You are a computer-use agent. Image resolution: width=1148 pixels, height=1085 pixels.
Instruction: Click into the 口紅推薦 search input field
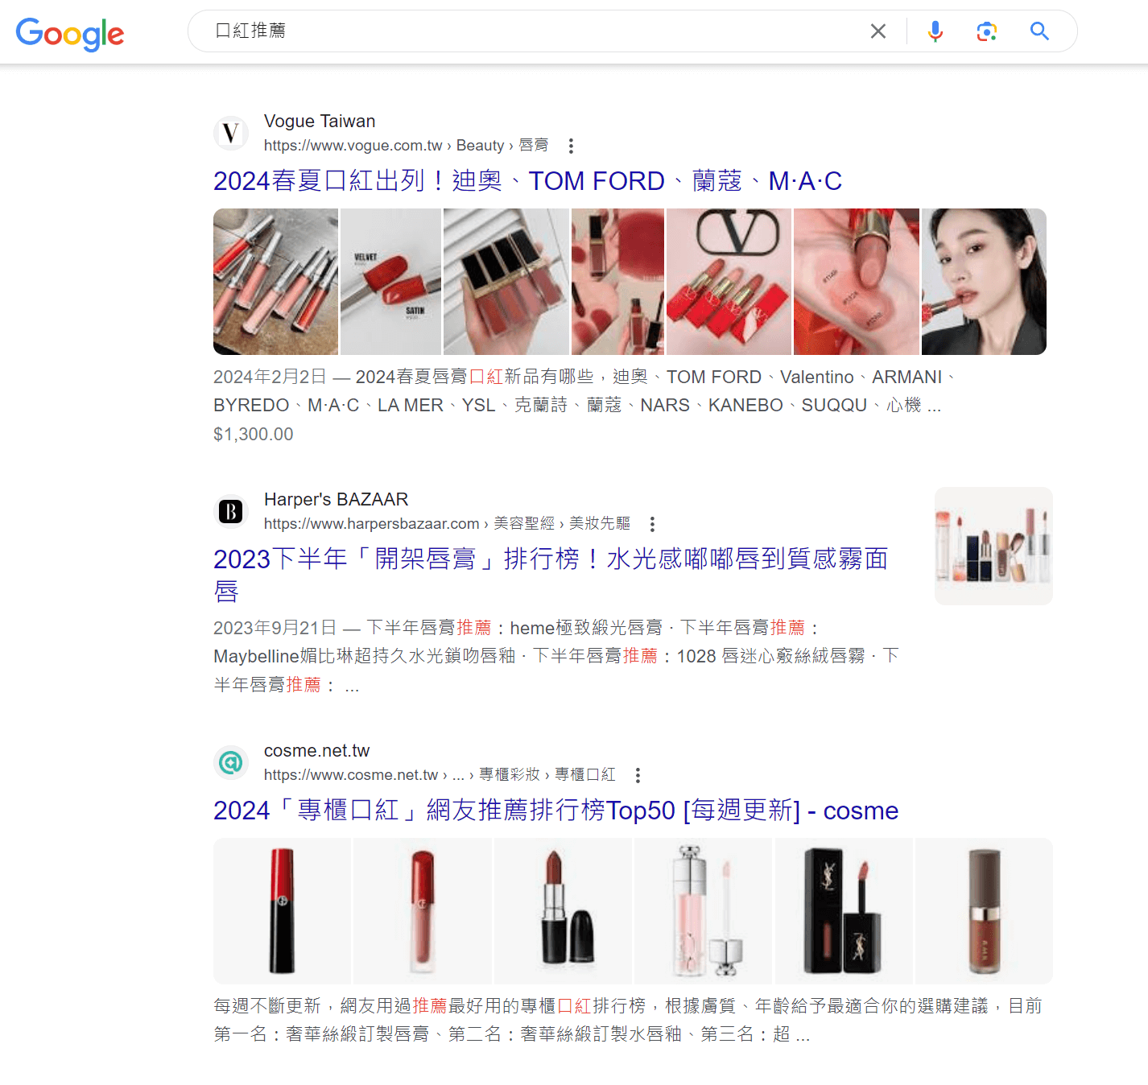click(x=531, y=31)
